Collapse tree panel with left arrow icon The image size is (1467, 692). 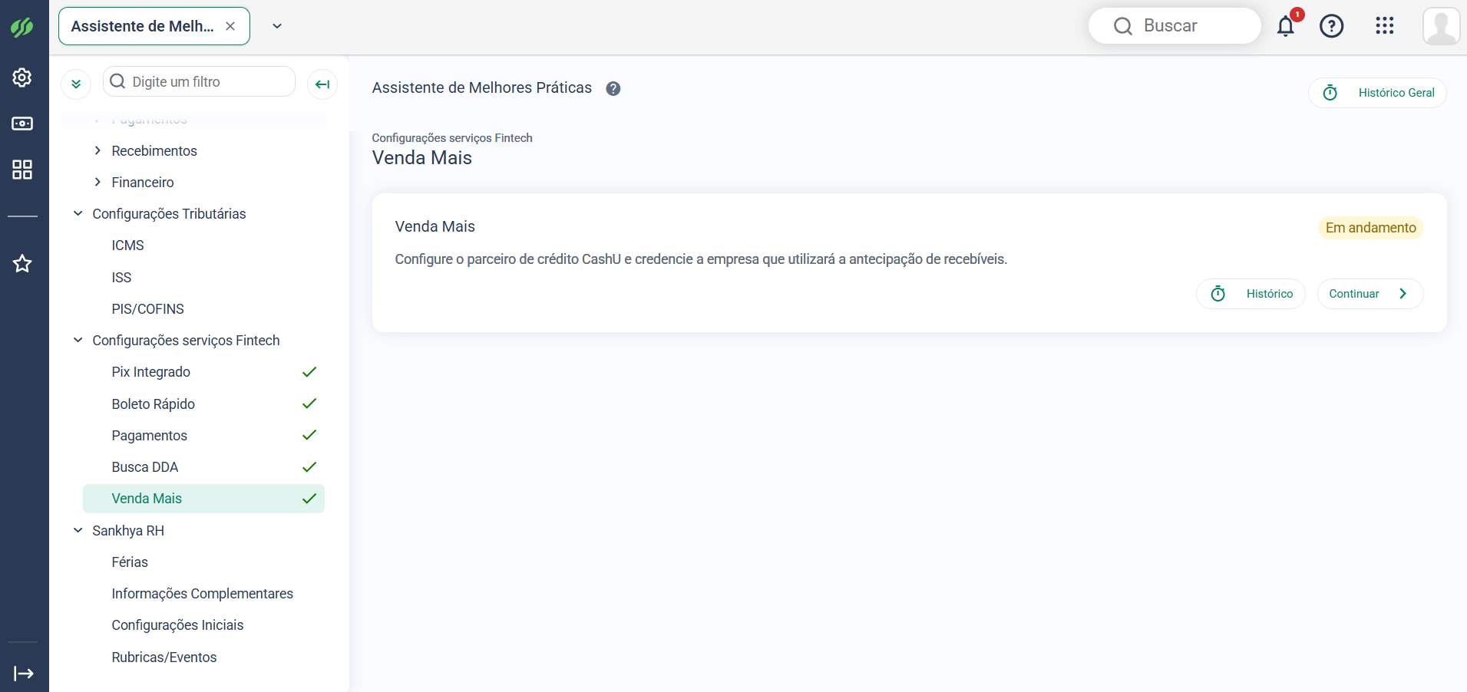pos(322,84)
